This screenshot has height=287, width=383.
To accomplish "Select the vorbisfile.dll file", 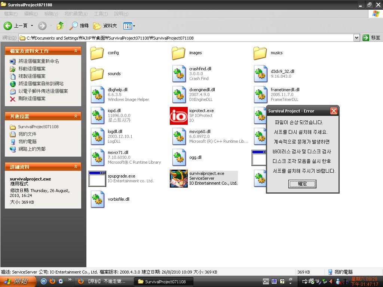I will 110,199.
